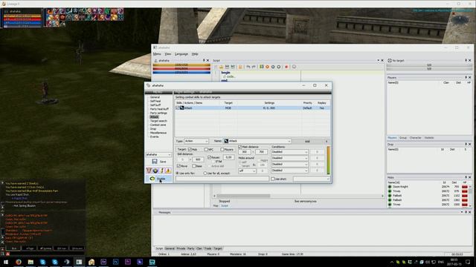Open the Script panel options arrow

click(x=379, y=61)
